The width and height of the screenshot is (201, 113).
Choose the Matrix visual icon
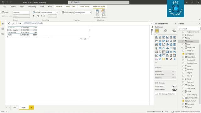tap(167, 52)
